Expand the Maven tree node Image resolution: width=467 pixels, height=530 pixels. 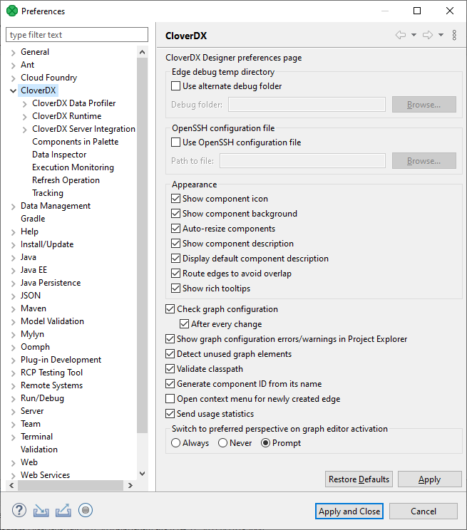(14, 309)
